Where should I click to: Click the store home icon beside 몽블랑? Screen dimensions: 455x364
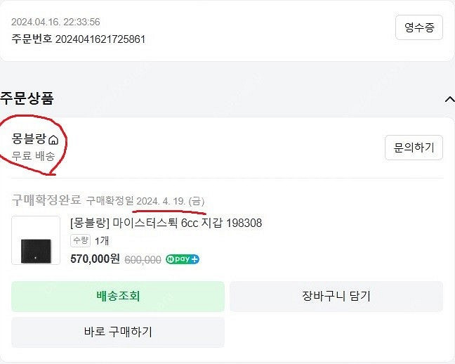tap(53, 141)
